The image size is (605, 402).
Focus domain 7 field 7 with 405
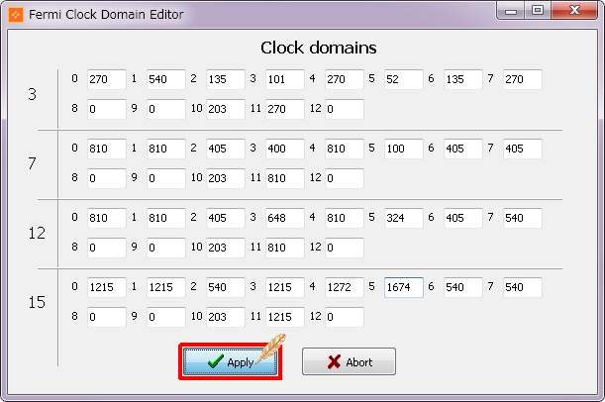[523, 149]
